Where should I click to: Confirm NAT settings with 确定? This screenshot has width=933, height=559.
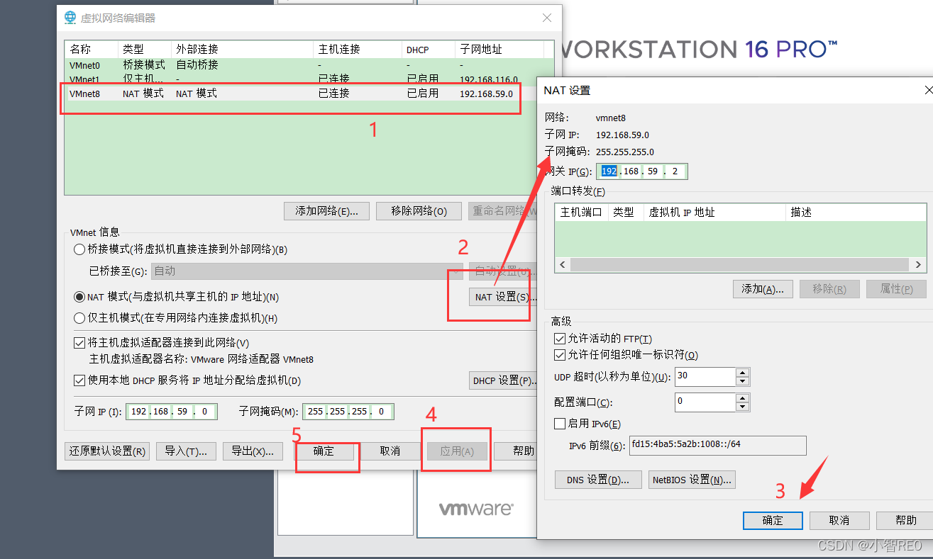click(773, 520)
